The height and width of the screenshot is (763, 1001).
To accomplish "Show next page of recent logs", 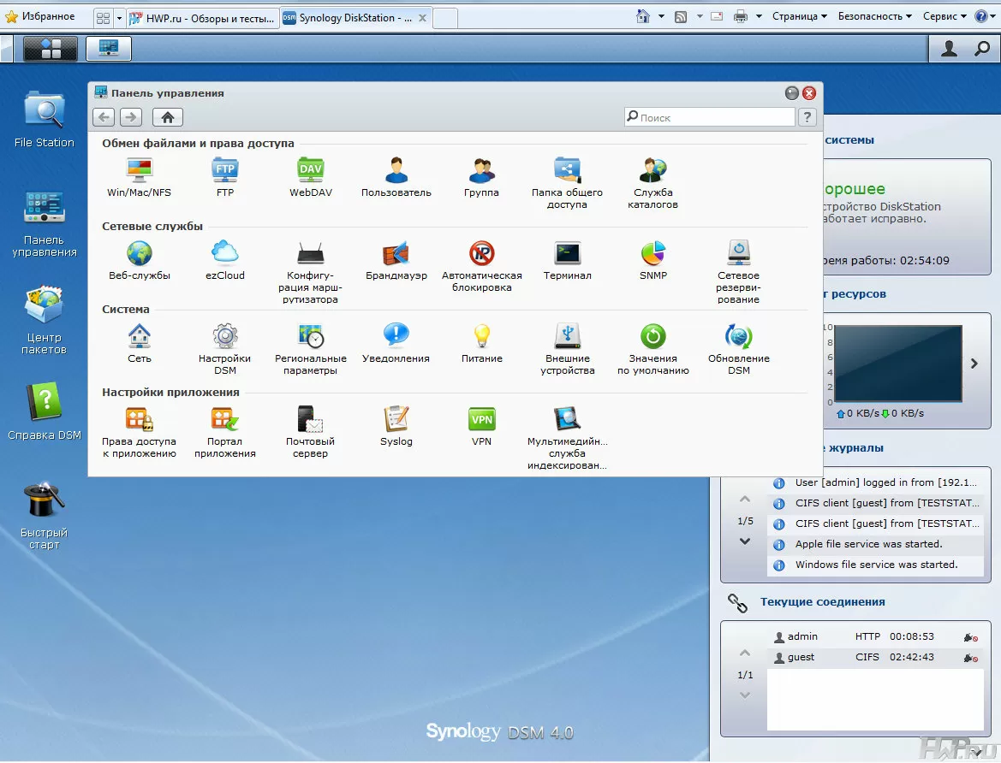I will point(744,541).
